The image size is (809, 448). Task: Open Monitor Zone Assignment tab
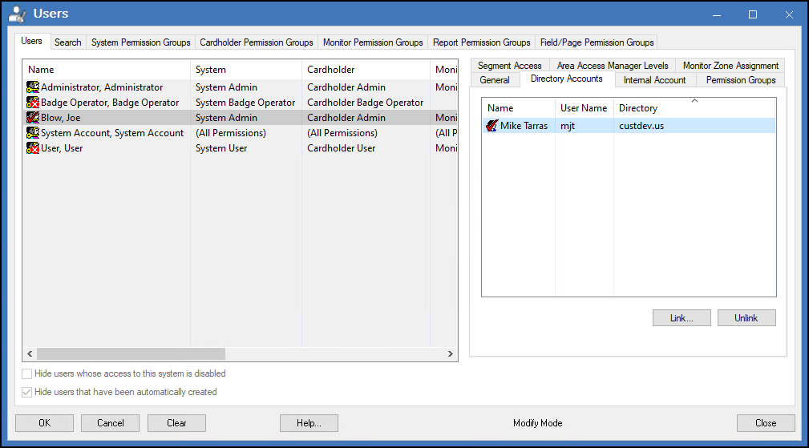click(x=730, y=66)
